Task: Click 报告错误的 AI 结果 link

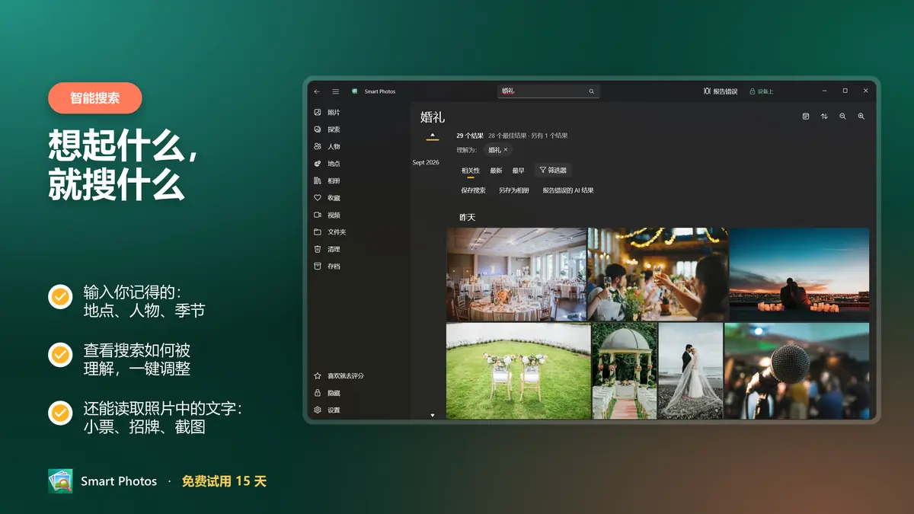Action: (568, 190)
